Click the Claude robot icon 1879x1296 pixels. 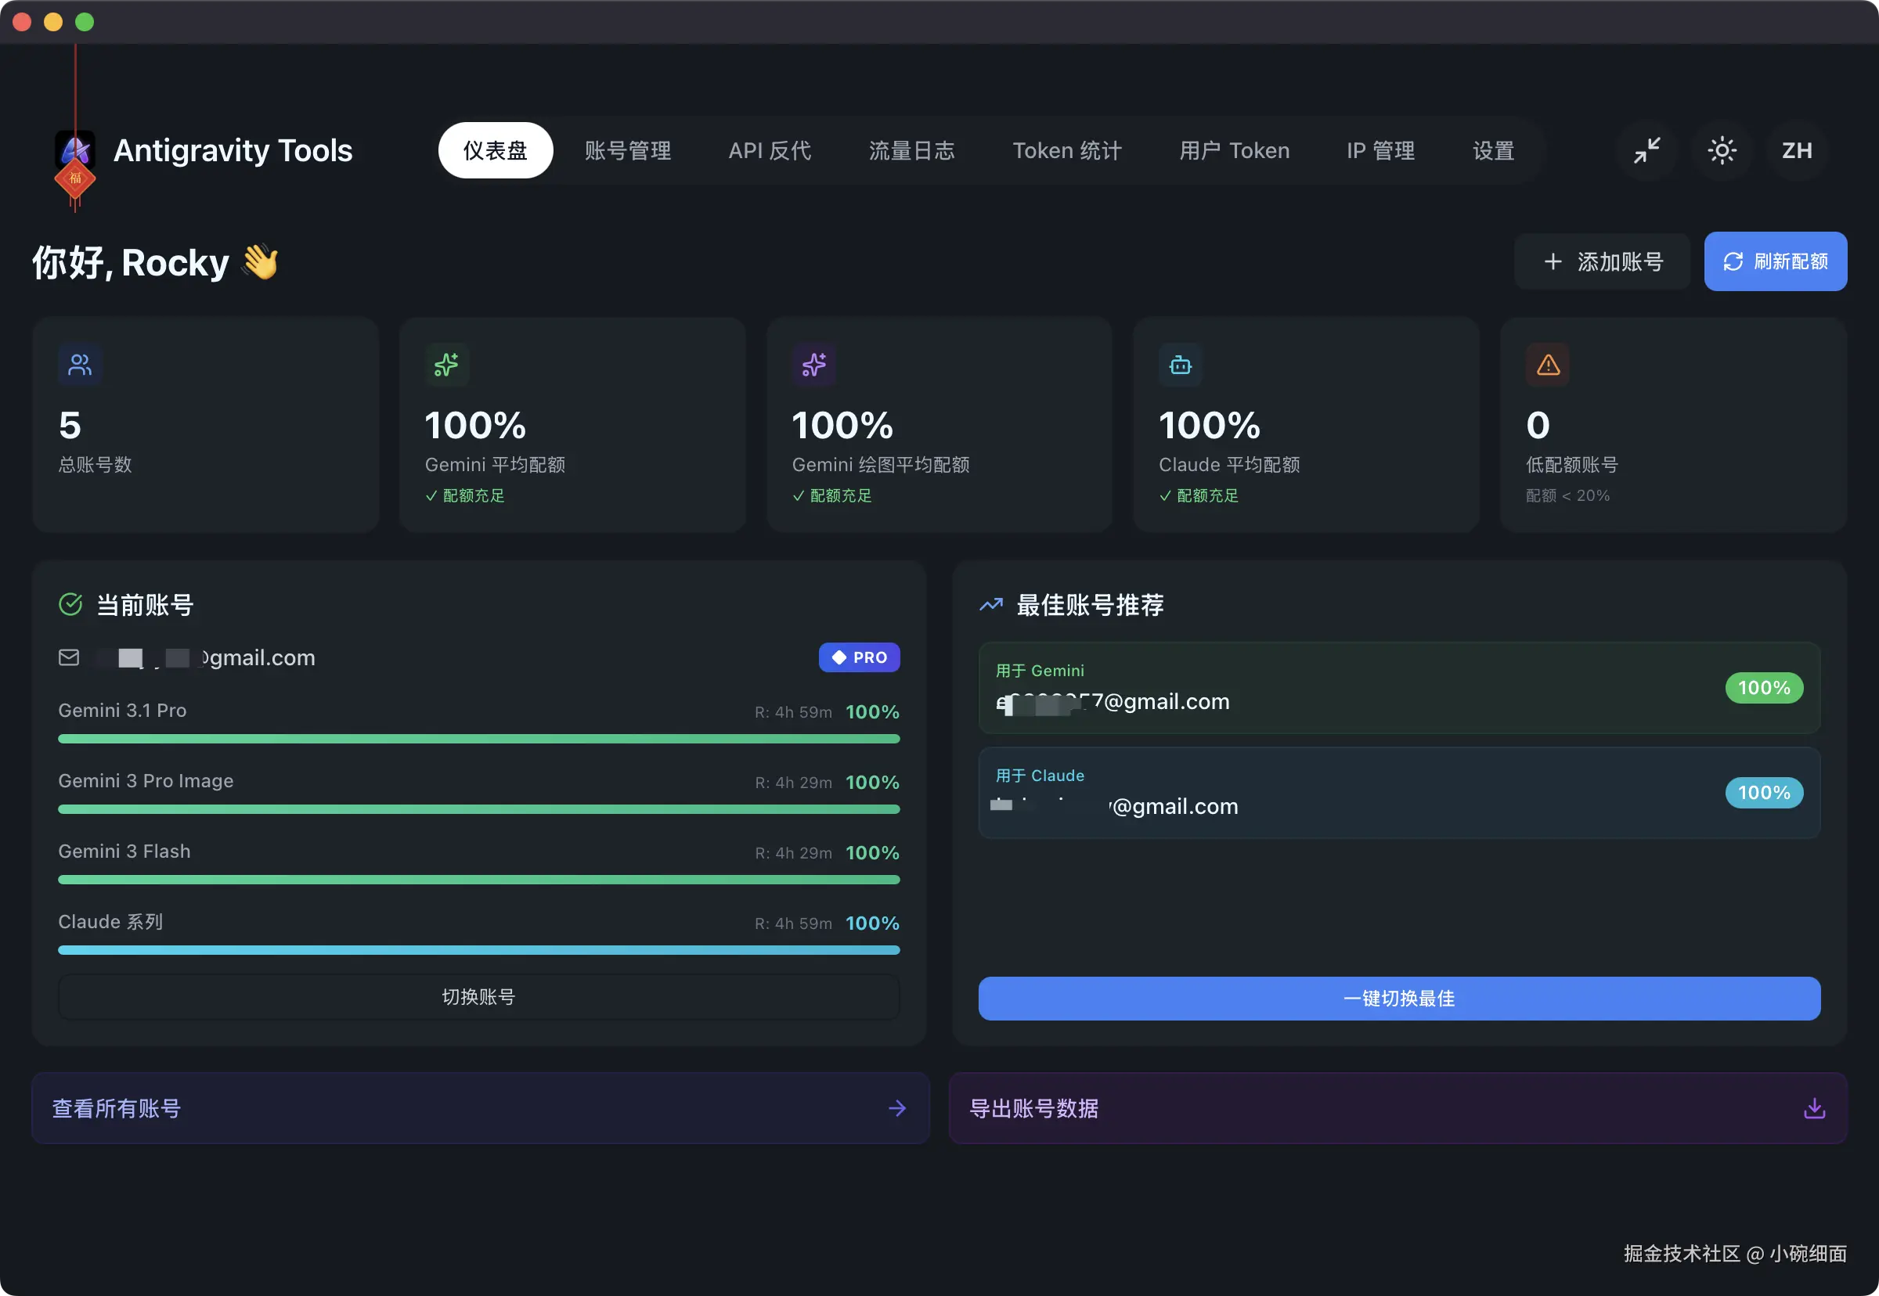tap(1180, 365)
